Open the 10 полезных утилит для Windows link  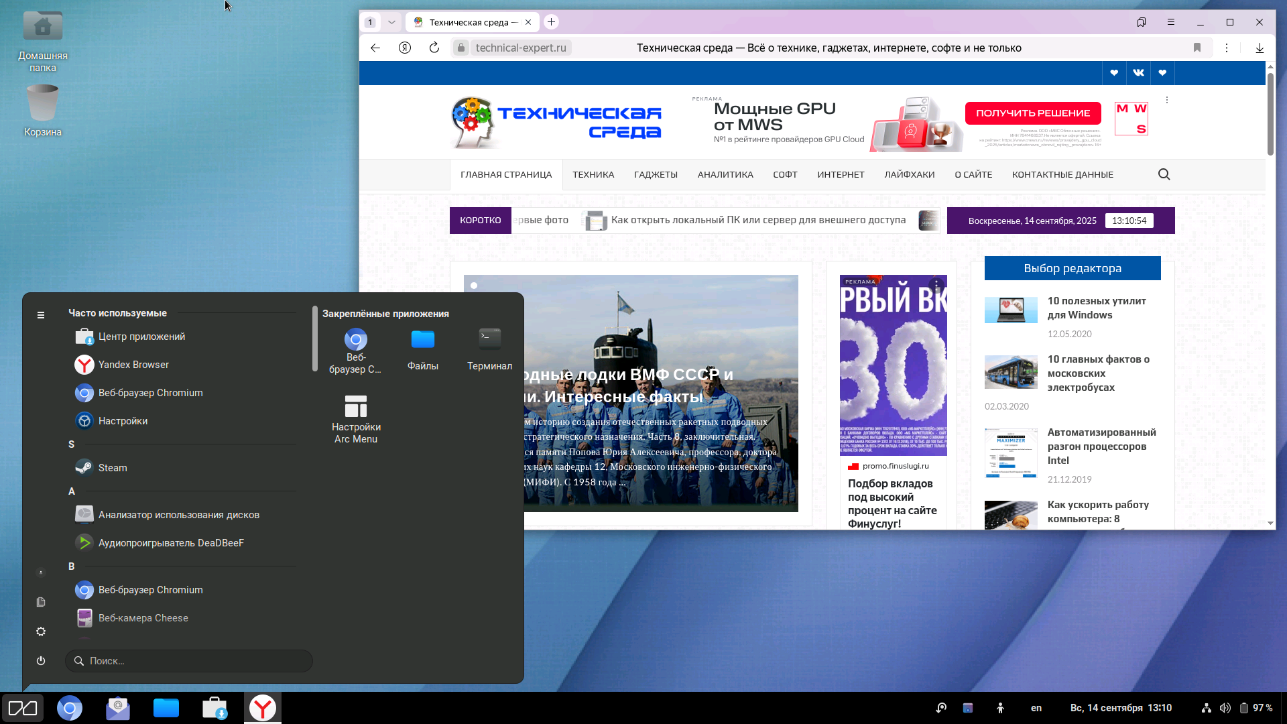(x=1097, y=308)
